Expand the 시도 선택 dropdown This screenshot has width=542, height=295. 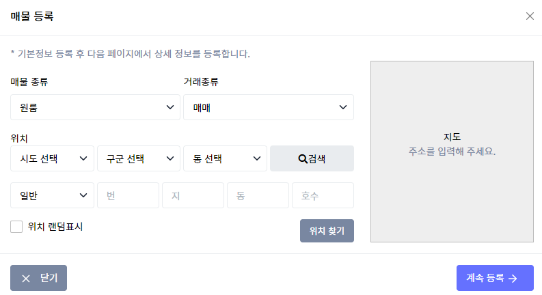(52, 158)
